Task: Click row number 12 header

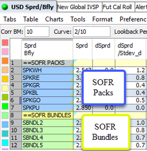Action: coord(16,145)
